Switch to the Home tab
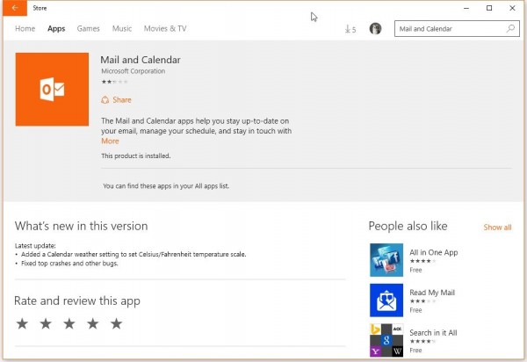The image size is (527, 362). pos(25,29)
